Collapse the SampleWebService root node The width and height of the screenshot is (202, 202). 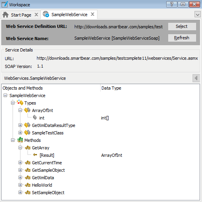coord(5,95)
